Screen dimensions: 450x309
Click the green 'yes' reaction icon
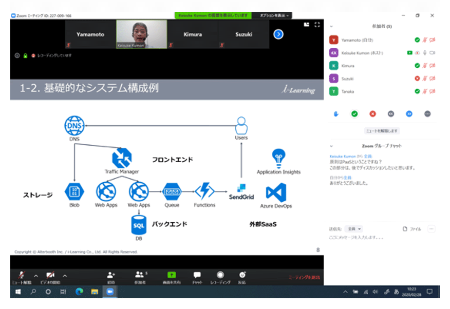[x=354, y=114]
